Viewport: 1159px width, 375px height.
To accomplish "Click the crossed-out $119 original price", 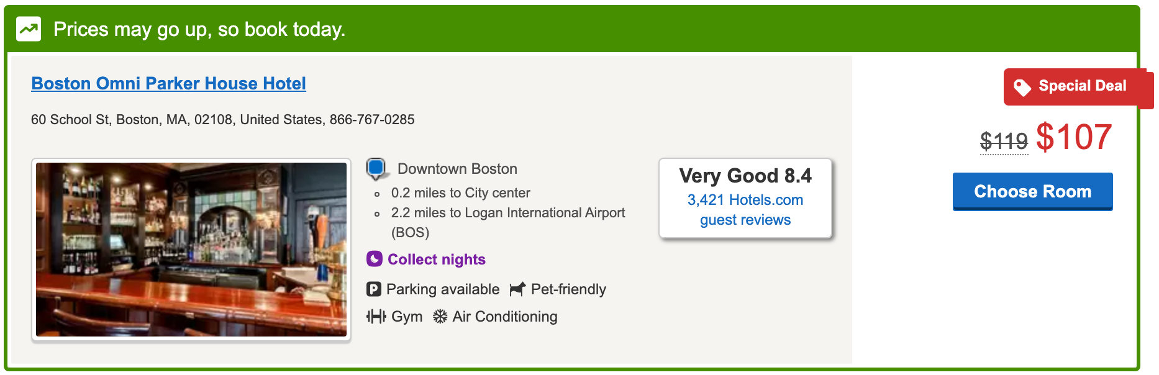I will click(1004, 141).
